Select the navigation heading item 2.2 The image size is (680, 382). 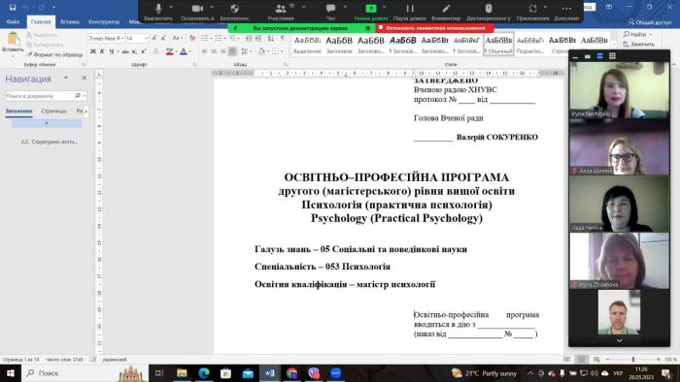(x=50, y=142)
